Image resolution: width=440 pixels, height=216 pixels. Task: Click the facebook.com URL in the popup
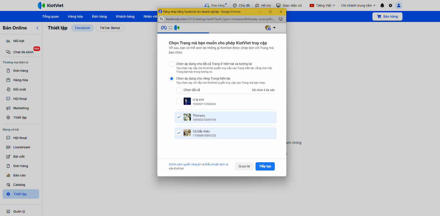221,19
